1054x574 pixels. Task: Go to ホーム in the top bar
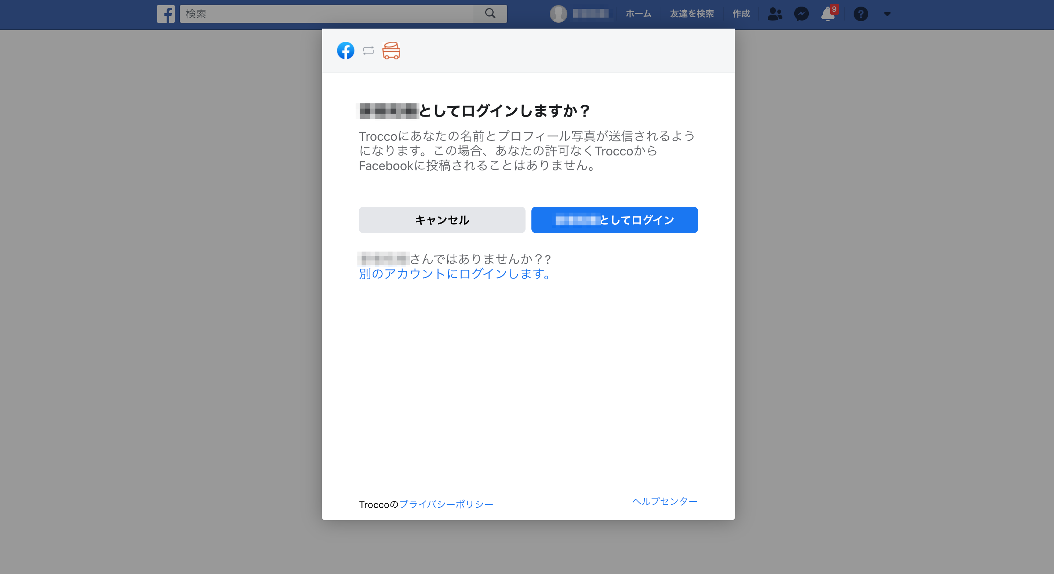point(638,14)
